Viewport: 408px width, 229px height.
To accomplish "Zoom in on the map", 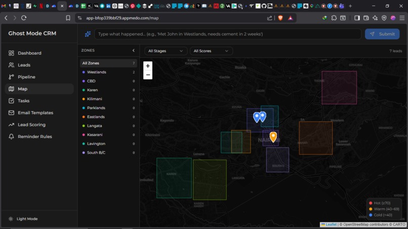I will click(x=148, y=66).
